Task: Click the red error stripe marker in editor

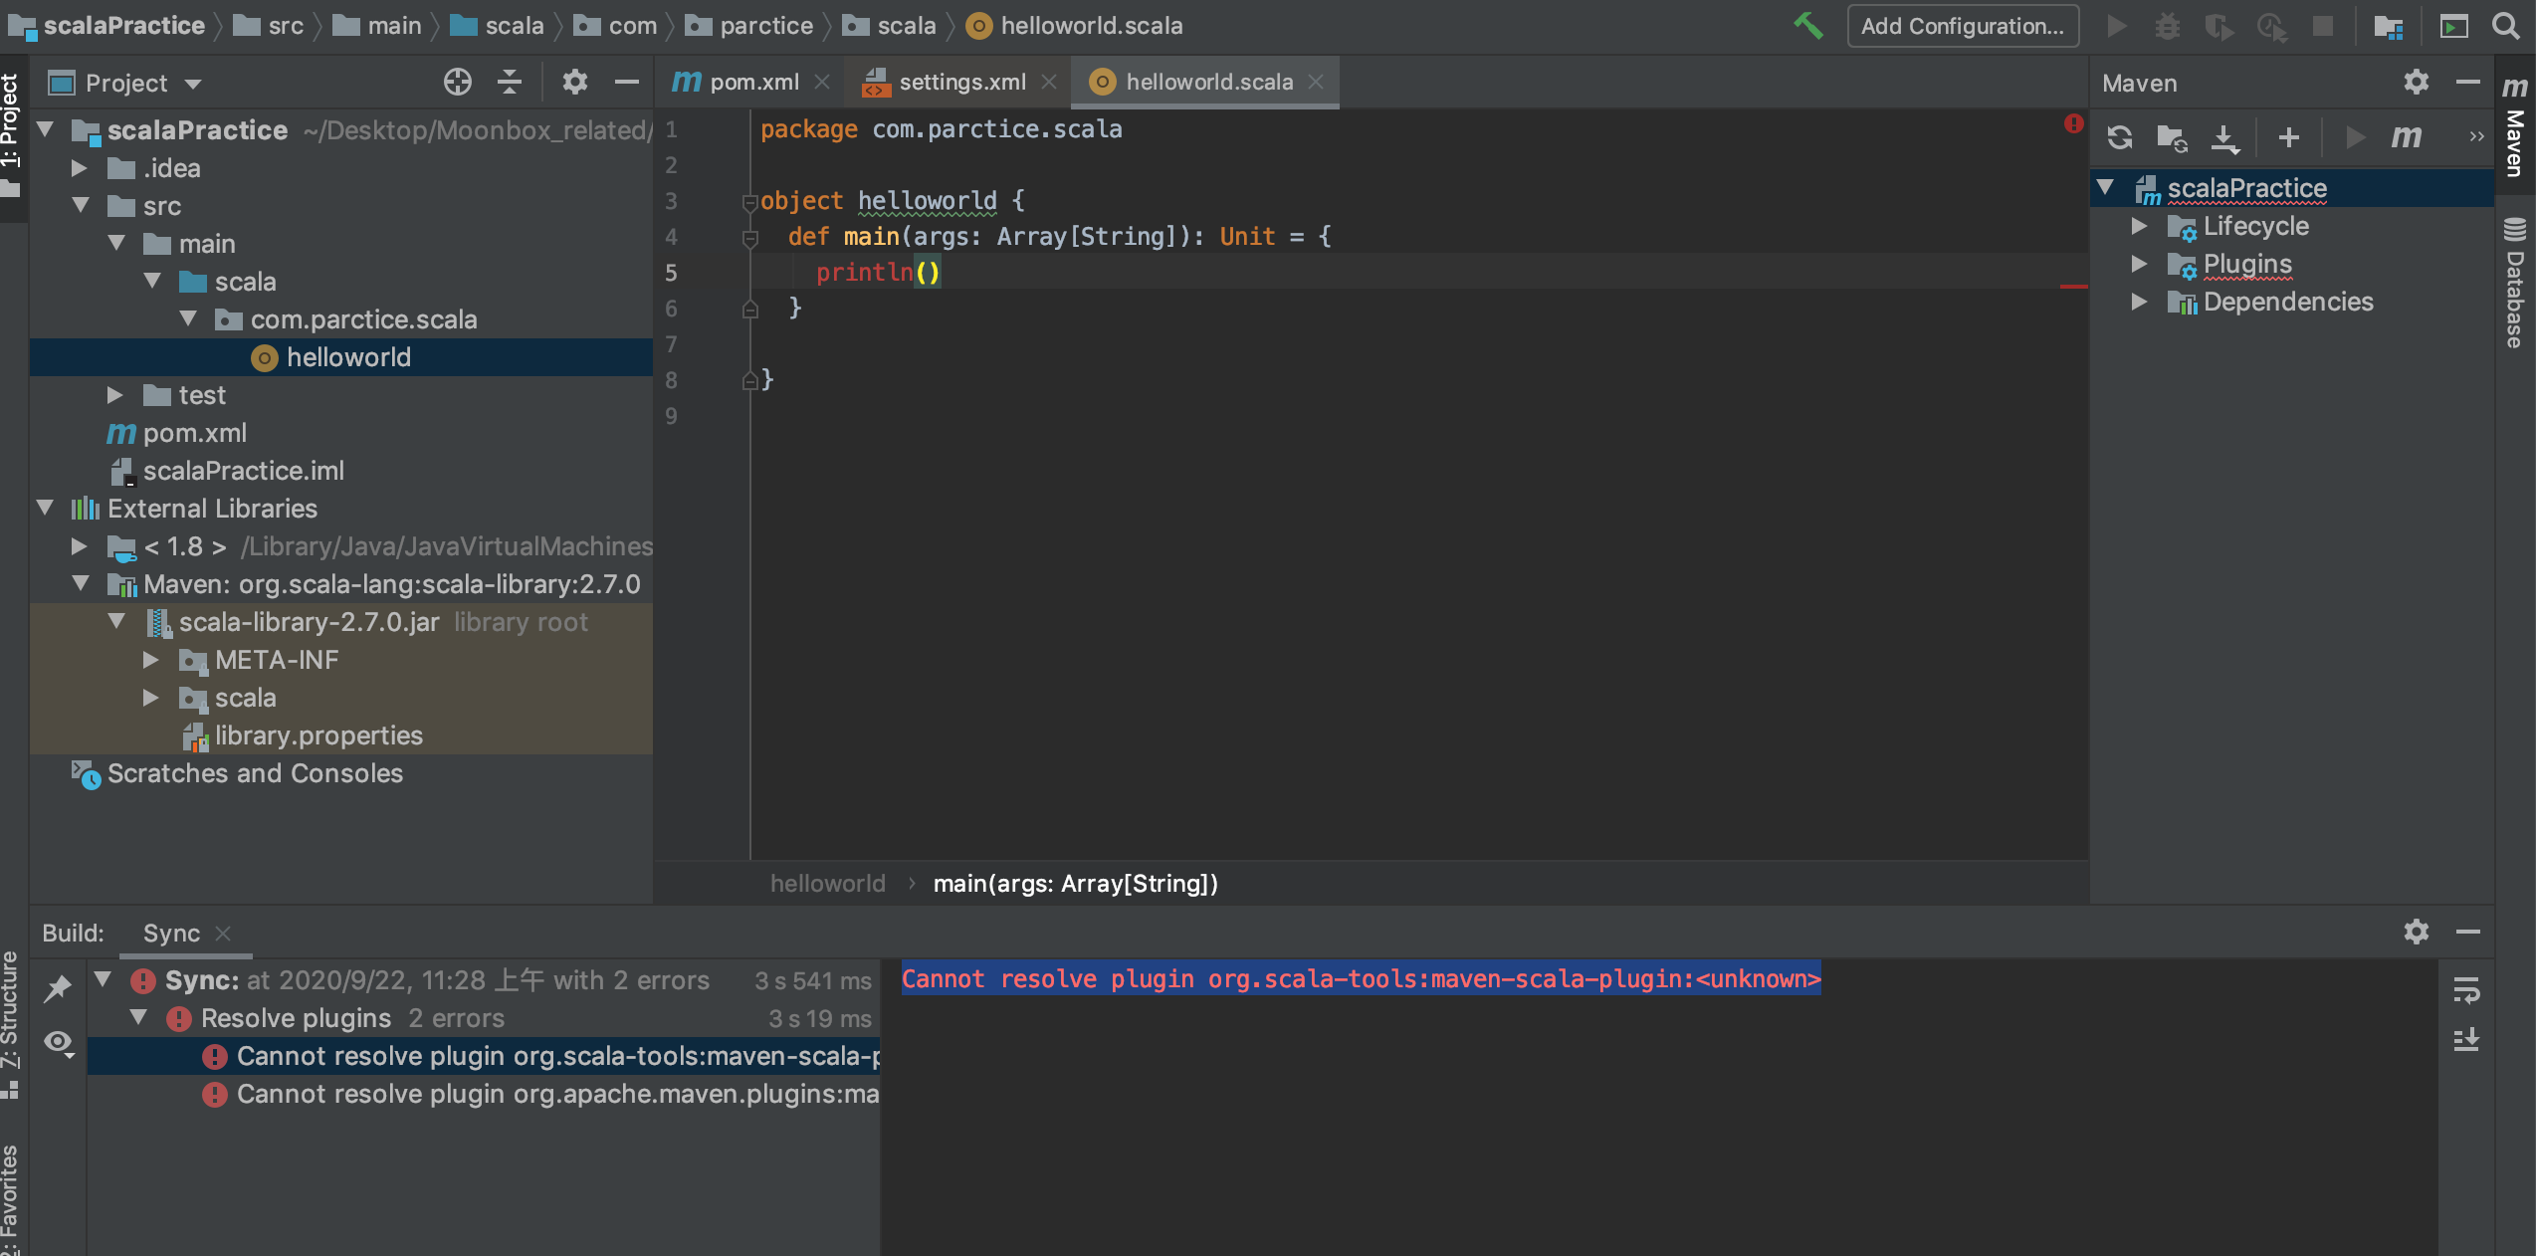Action: pyautogui.click(x=2073, y=287)
